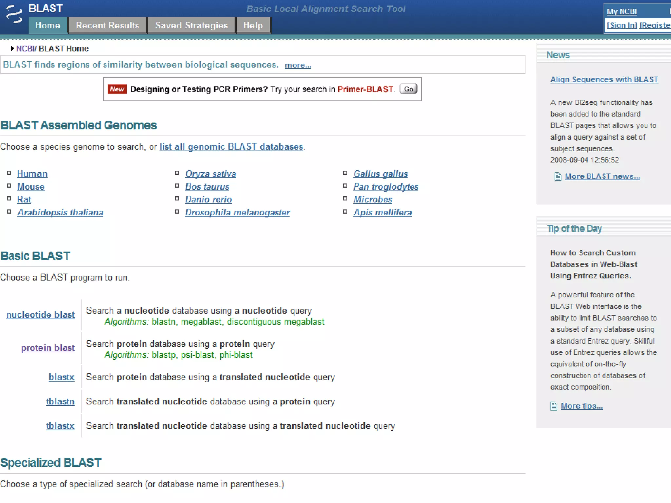The width and height of the screenshot is (671, 503).
Task: Open the Recent Results tab
Action: 107,26
